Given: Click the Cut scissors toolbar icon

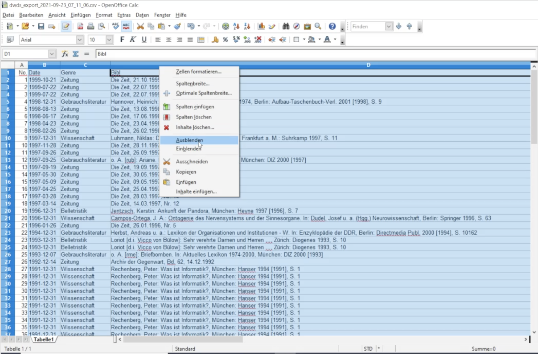Looking at the screenshot, I should point(140,26).
